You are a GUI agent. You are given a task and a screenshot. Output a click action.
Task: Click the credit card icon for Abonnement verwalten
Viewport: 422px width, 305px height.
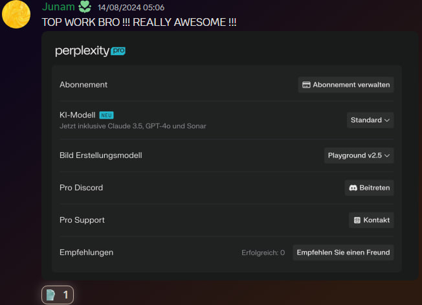[x=306, y=85]
